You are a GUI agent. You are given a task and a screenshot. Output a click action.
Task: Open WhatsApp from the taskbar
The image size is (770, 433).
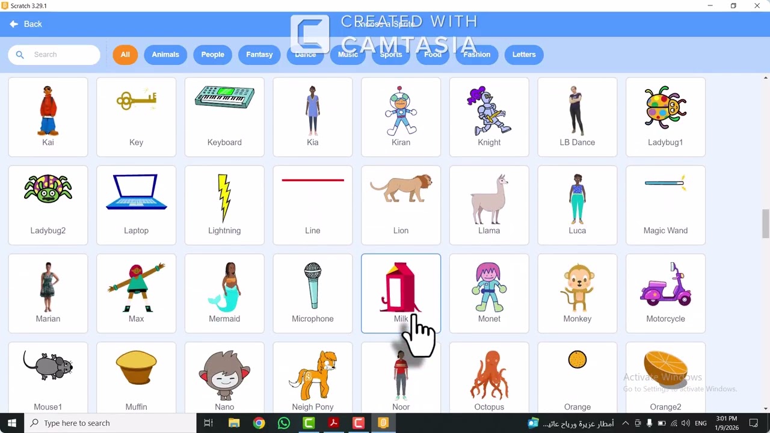(x=284, y=423)
